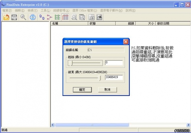Select the list view toolbar button

pos(58,17)
